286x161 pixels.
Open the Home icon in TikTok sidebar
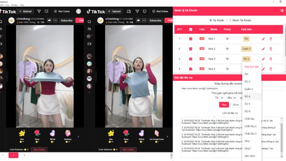point(89,21)
